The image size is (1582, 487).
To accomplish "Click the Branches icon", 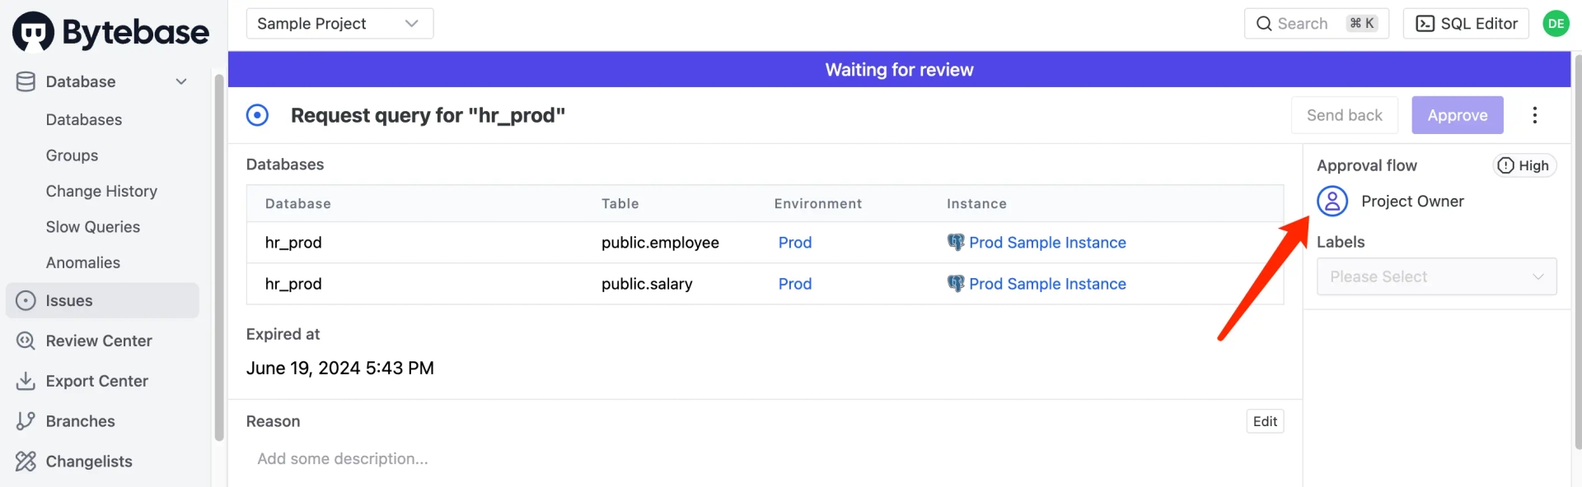I will tap(26, 421).
